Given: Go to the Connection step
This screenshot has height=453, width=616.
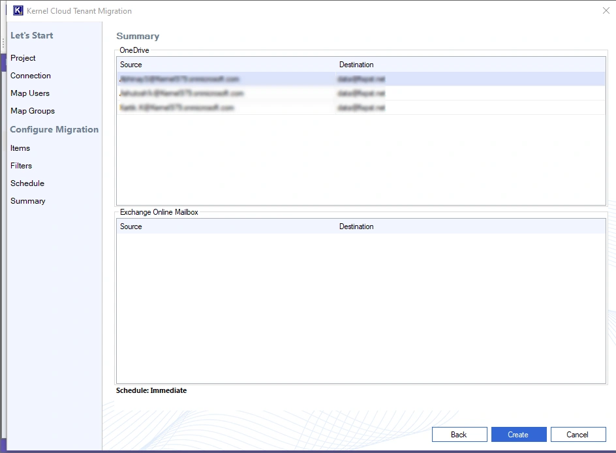Looking at the screenshot, I should 31,76.
